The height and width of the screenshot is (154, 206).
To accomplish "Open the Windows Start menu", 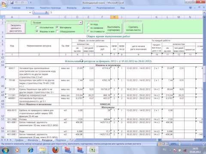I will [5, 150].
